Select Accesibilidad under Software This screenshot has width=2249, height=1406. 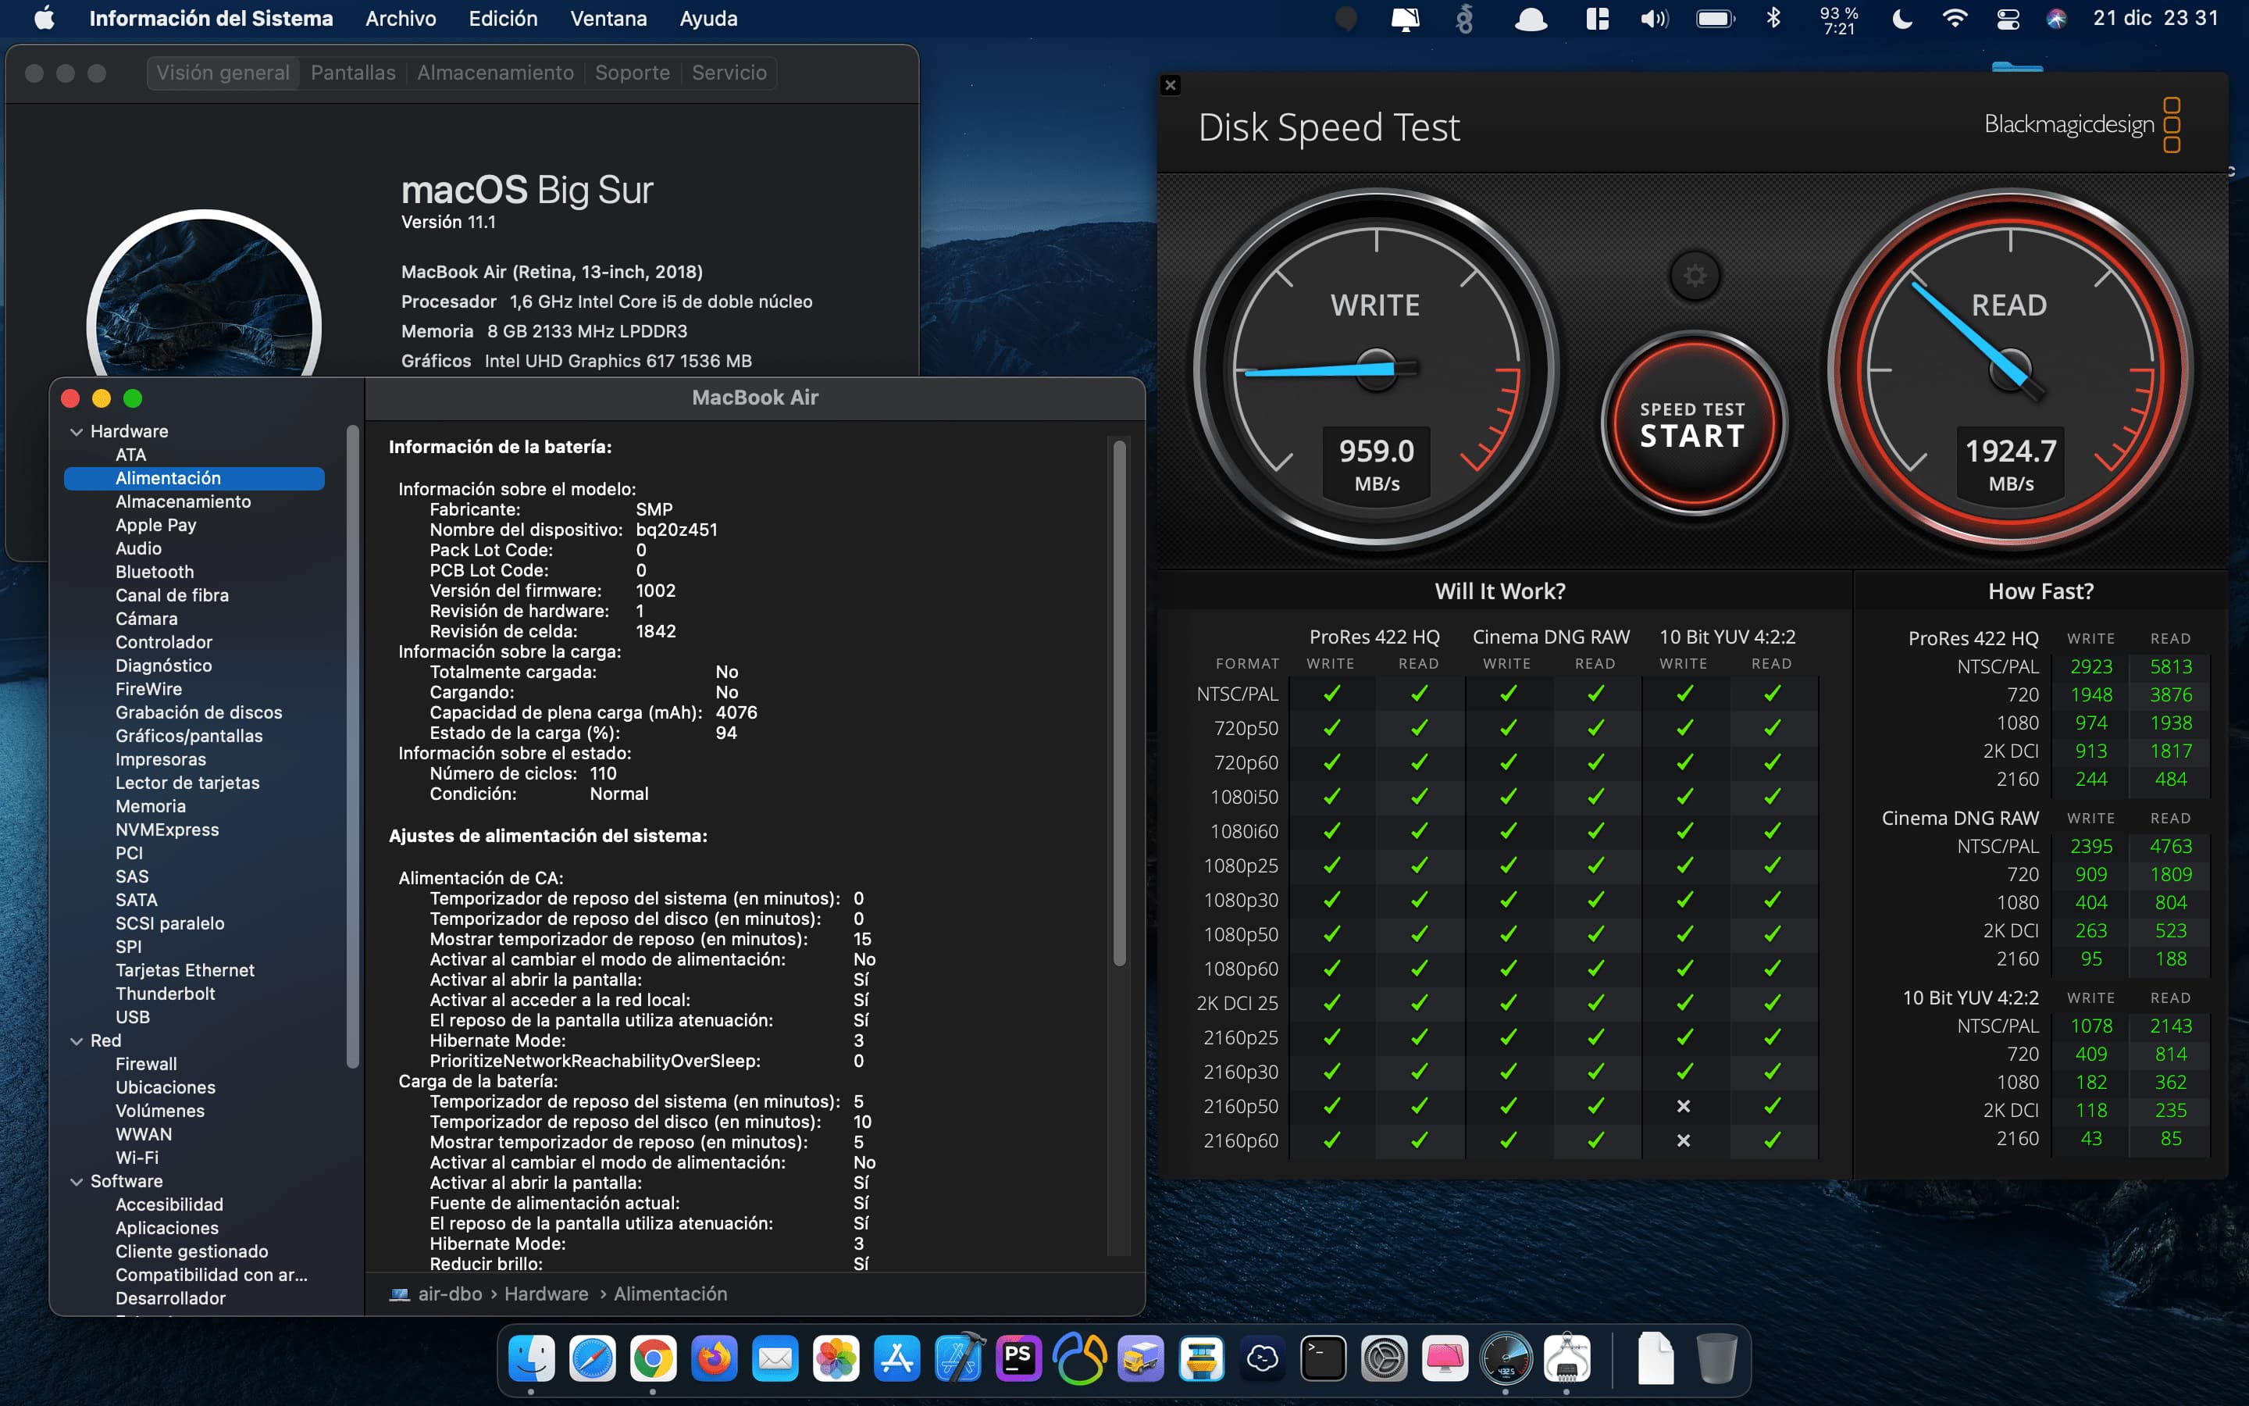(169, 1204)
